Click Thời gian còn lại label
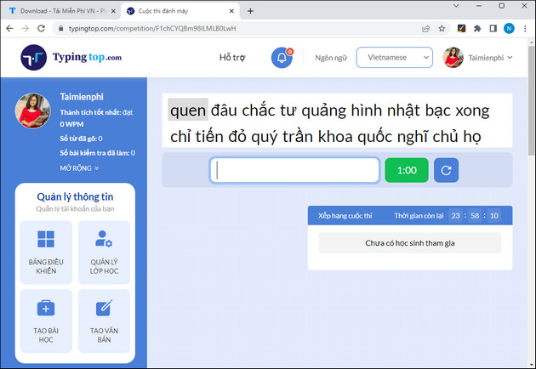536x369 pixels. 419,216
